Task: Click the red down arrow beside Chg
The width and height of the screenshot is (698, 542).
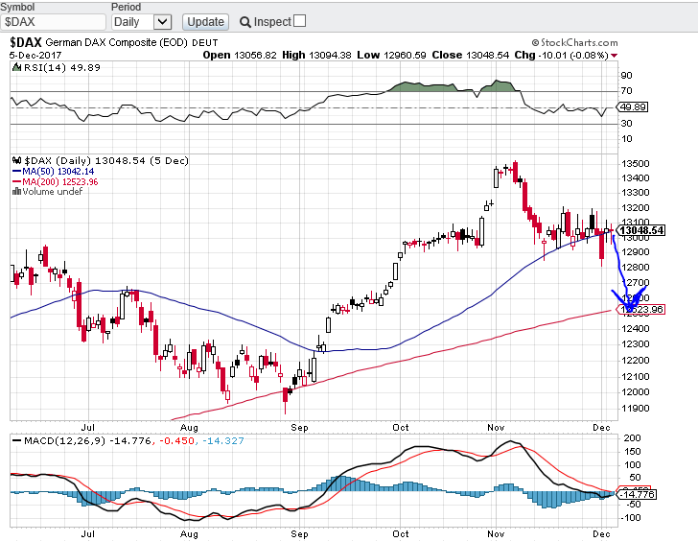Action: point(615,56)
